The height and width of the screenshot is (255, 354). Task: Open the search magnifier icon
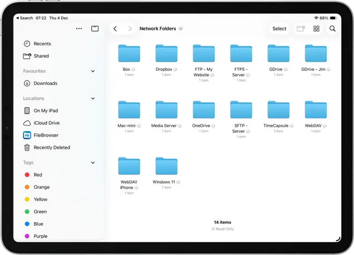point(332,29)
